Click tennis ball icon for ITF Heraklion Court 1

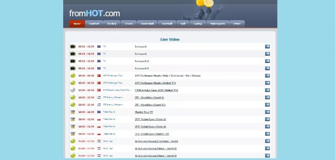click(73, 97)
